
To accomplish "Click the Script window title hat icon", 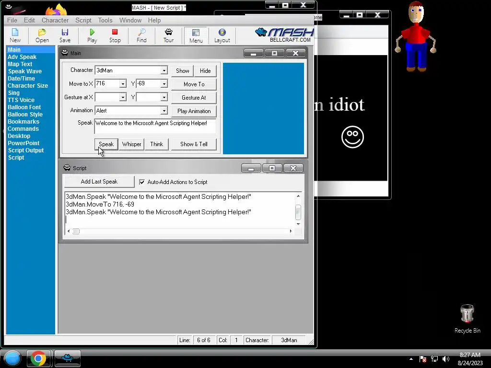I will 67,168.
